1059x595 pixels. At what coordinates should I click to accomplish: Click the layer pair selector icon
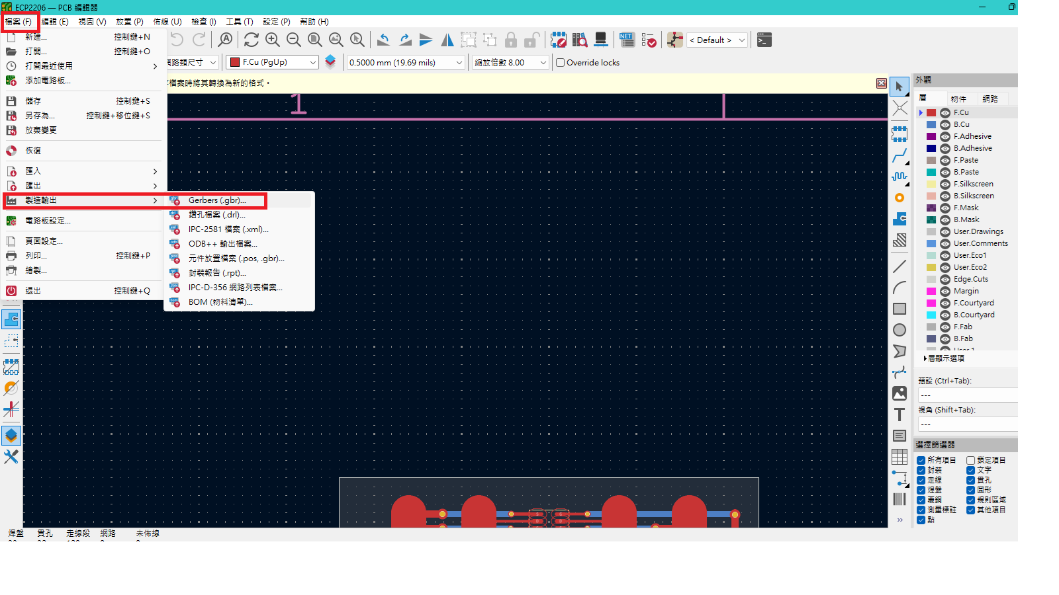pos(330,62)
